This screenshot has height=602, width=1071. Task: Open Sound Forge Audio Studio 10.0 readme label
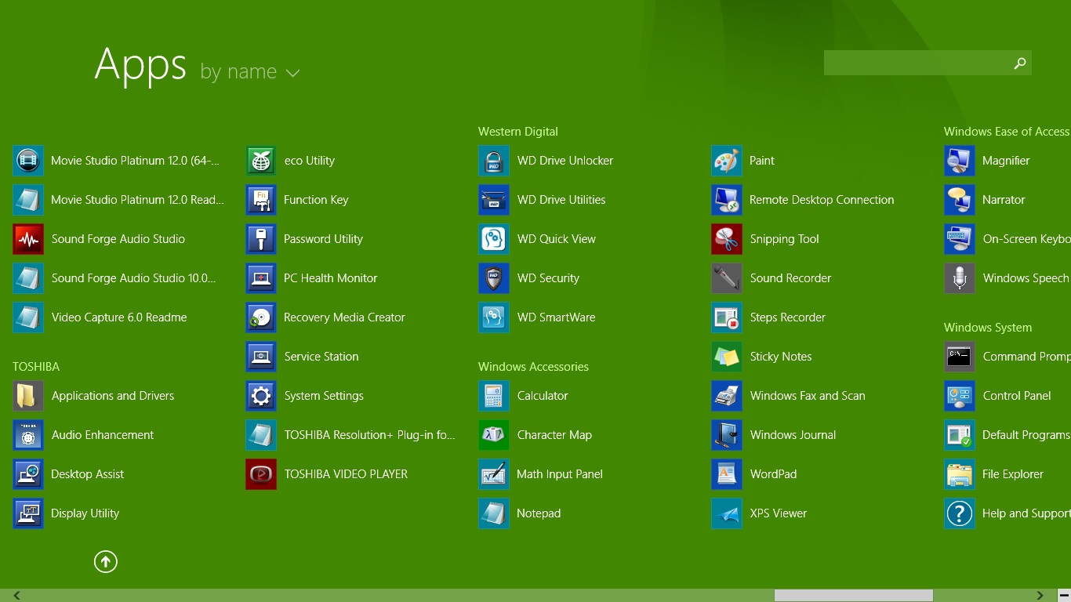(134, 278)
